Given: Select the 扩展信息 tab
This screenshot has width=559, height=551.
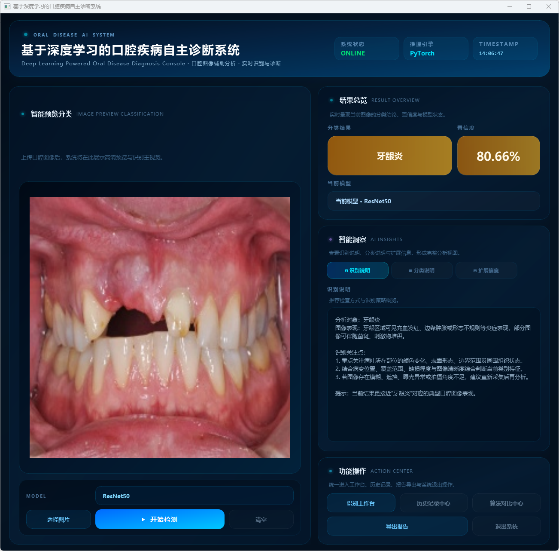Looking at the screenshot, I should pos(486,270).
